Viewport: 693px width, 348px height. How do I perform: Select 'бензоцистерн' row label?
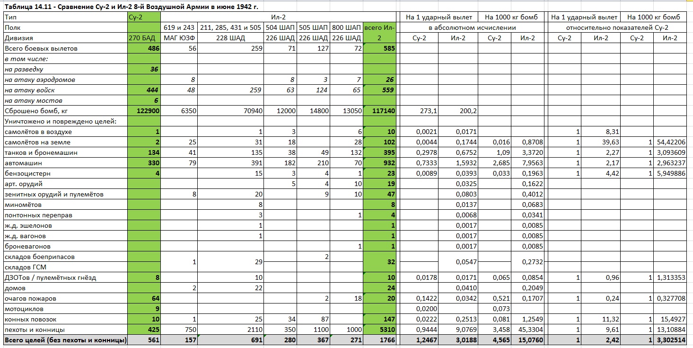click(65, 173)
